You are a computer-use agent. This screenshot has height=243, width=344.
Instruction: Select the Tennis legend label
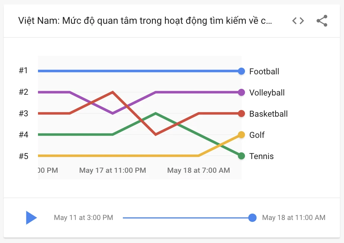coord(262,156)
